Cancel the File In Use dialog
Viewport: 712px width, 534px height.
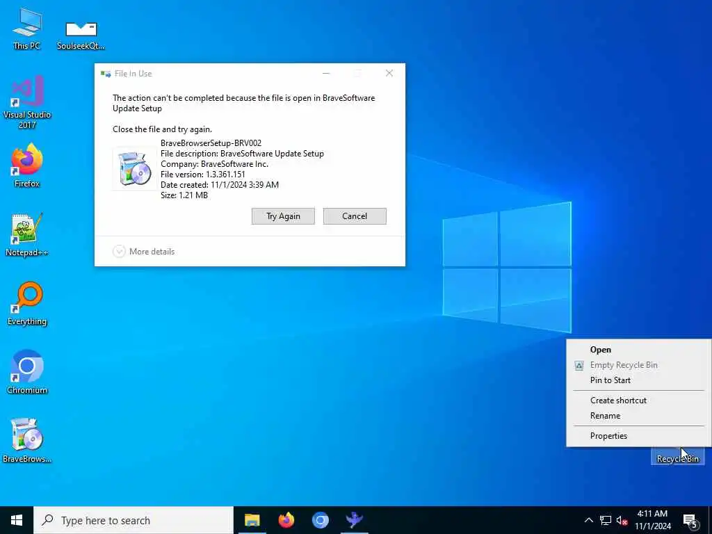tap(355, 216)
